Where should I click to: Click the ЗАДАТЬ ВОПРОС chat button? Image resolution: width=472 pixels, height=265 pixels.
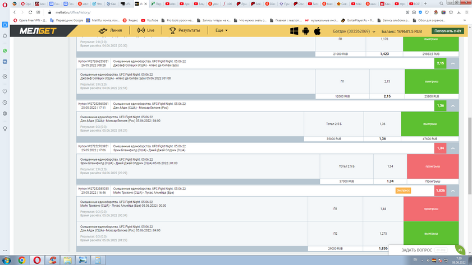click(x=416, y=250)
